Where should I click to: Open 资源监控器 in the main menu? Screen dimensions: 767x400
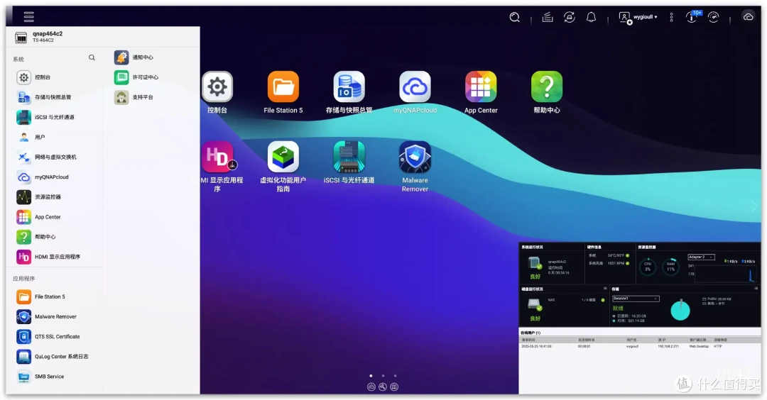[38, 197]
